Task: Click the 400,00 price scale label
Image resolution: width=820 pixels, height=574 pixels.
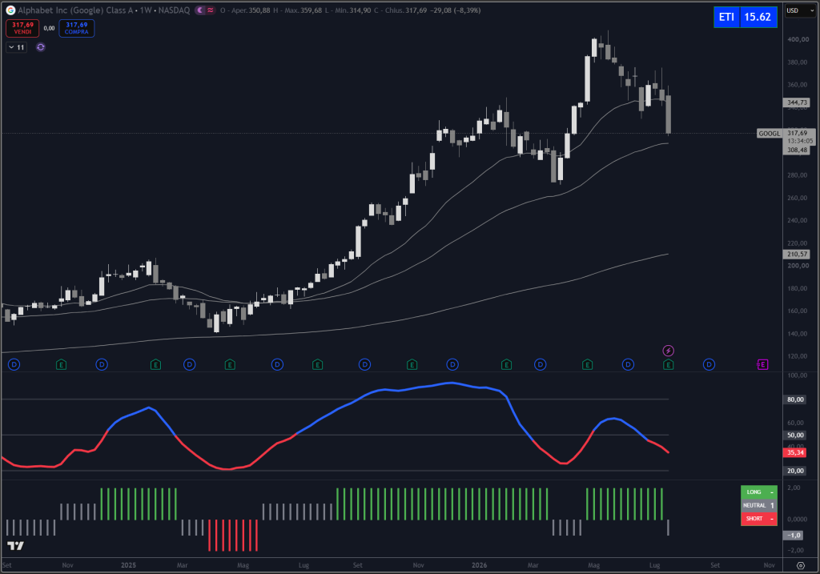Action: click(798, 39)
